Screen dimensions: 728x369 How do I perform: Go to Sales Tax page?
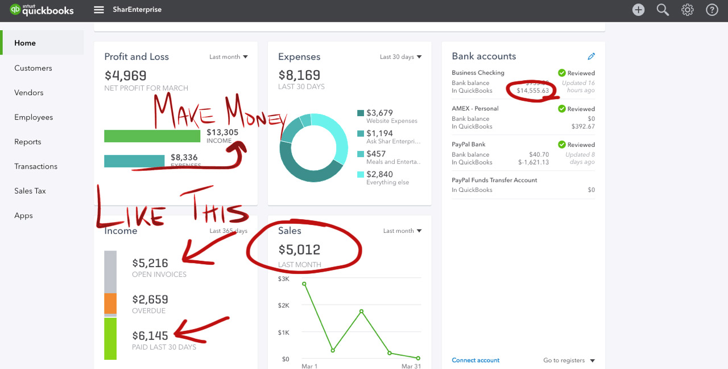(30, 191)
